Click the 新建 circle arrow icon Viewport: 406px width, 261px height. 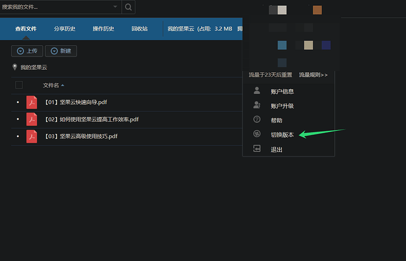(x=54, y=51)
